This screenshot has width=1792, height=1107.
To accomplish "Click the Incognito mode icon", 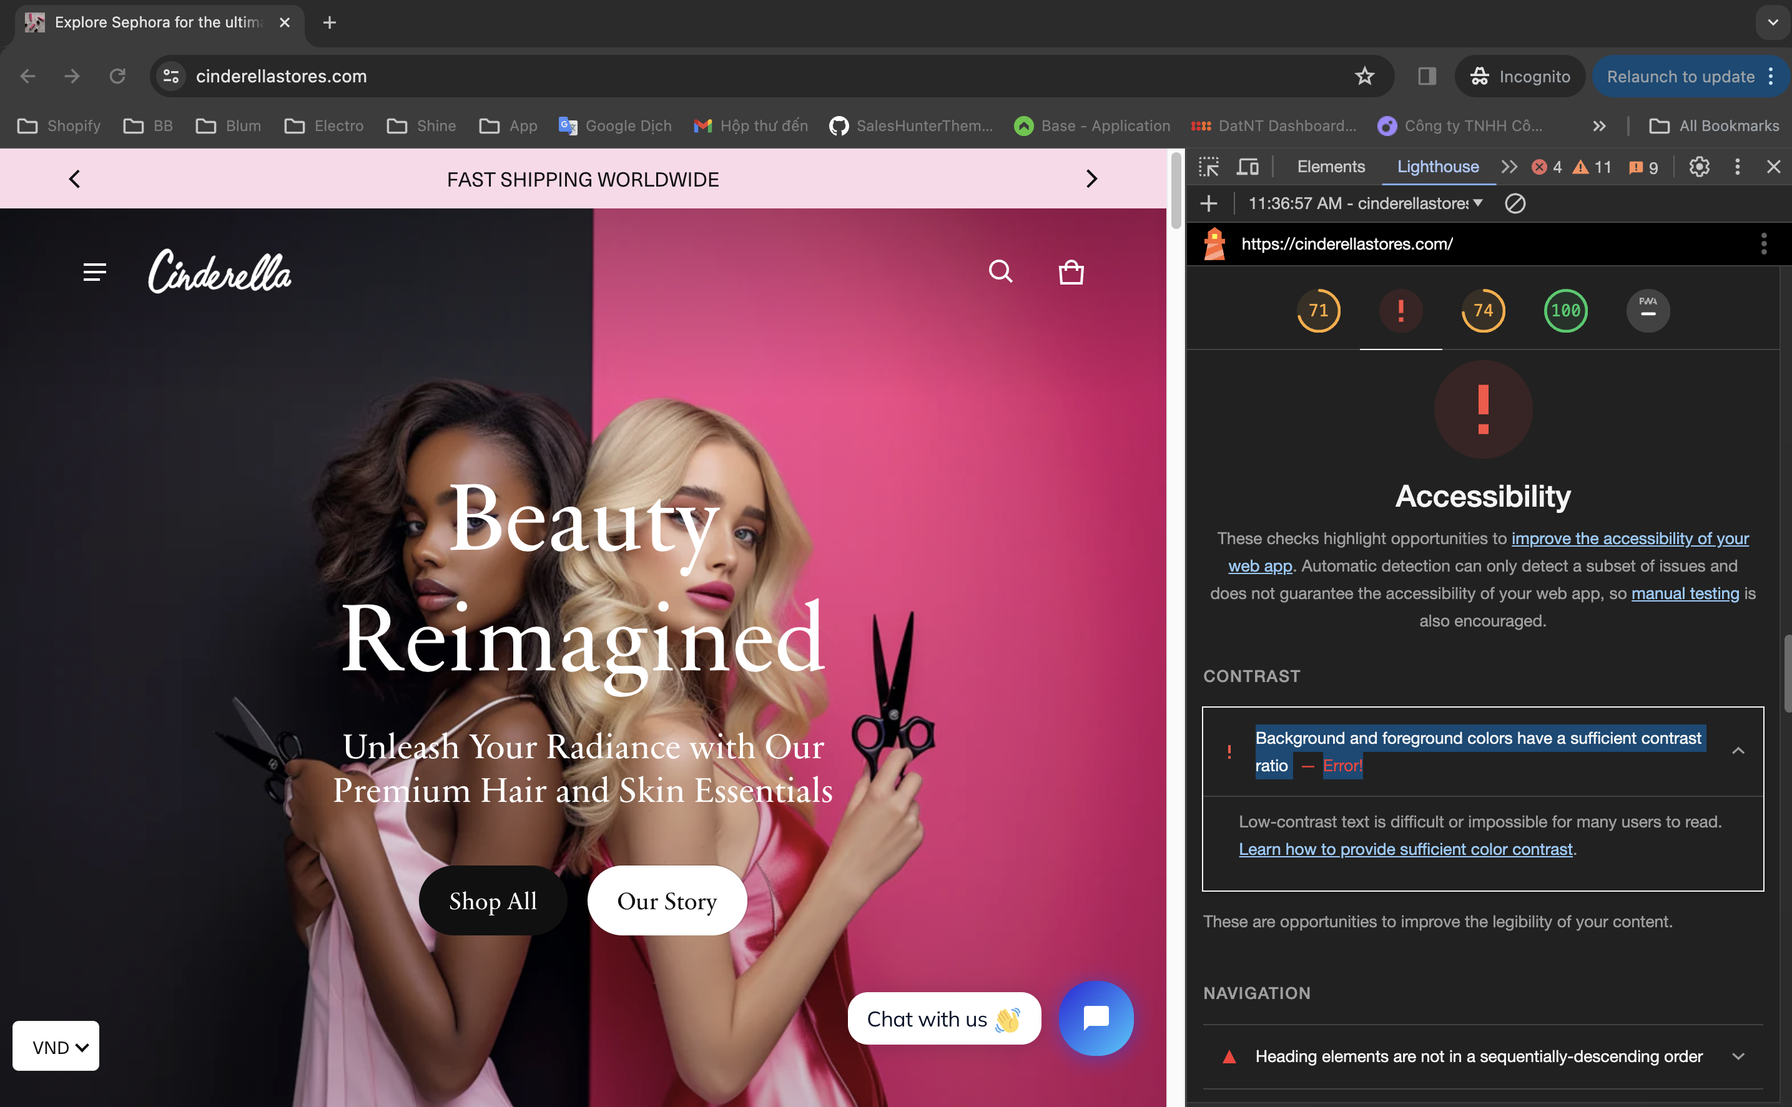I will coord(1480,76).
